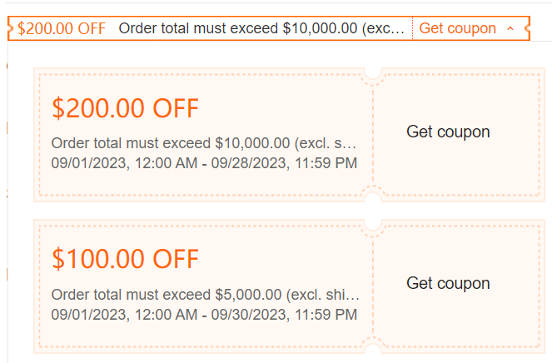Viewport: 552px width, 363px height.
Task: Click the top notch of the $200 coupon ticket
Action: [373, 73]
